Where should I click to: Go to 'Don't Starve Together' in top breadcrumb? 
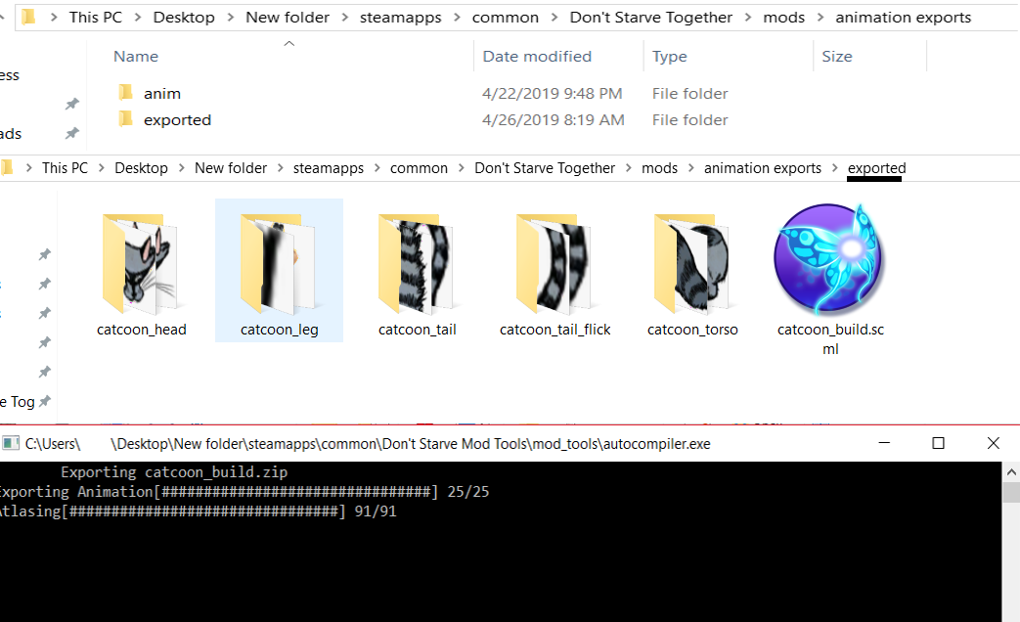click(x=650, y=18)
